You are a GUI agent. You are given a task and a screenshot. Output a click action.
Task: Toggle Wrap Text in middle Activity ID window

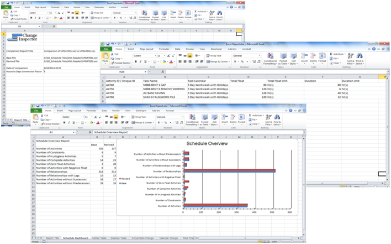point(214,56)
